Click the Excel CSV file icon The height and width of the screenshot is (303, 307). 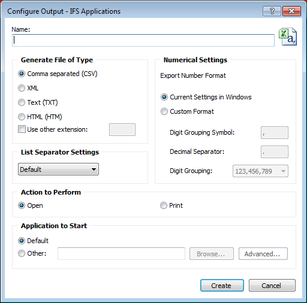(x=288, y=37)
